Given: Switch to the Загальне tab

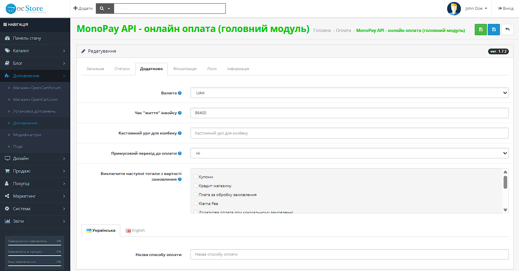Looking at the screenshot, I should click(95, 69).
